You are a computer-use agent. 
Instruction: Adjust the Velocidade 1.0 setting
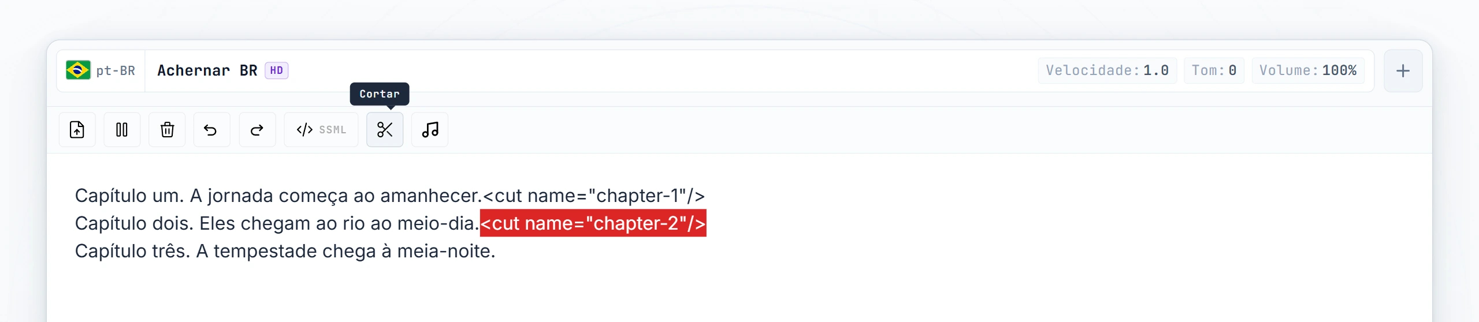click(1107, 71)
